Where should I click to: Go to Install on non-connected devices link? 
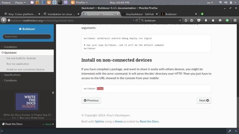point(25,70)
